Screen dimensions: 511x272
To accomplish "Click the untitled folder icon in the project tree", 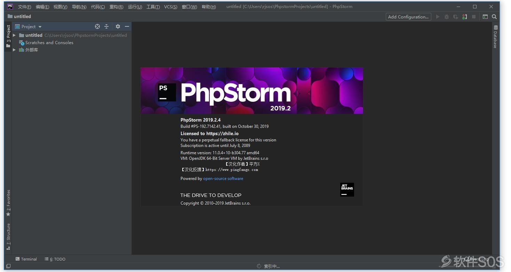I will coord(22,35).
